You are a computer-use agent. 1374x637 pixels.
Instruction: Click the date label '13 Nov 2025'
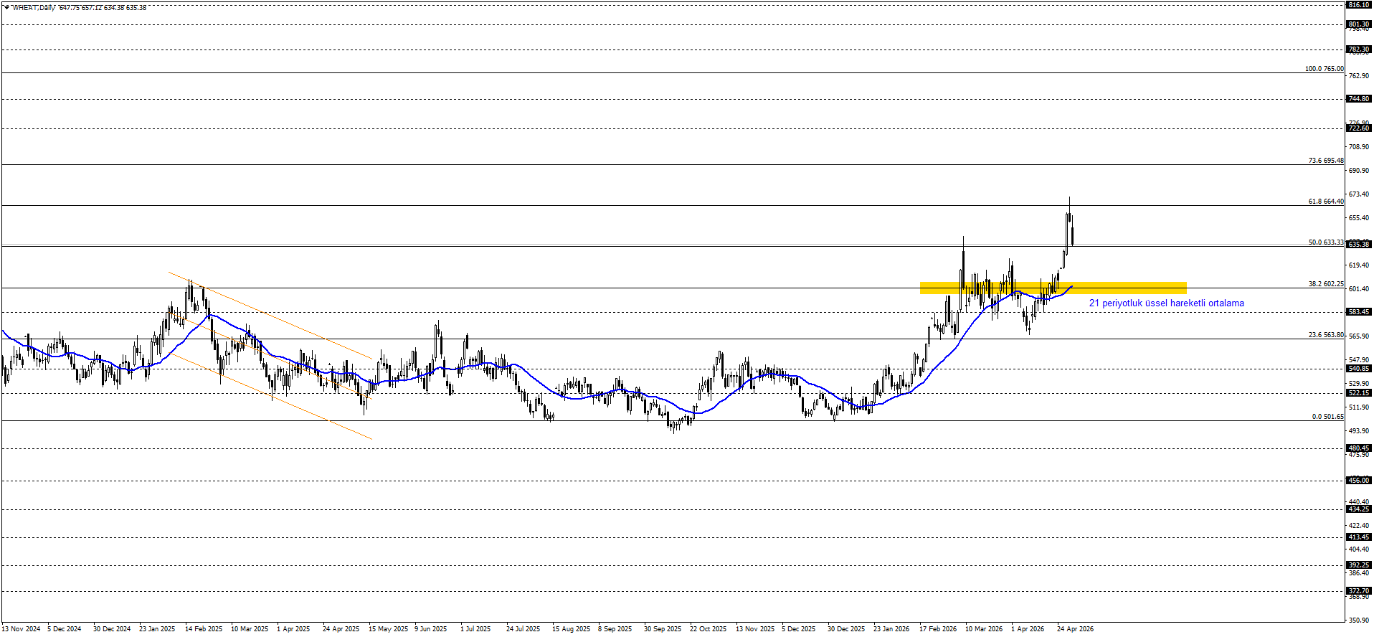pos(755,629)
